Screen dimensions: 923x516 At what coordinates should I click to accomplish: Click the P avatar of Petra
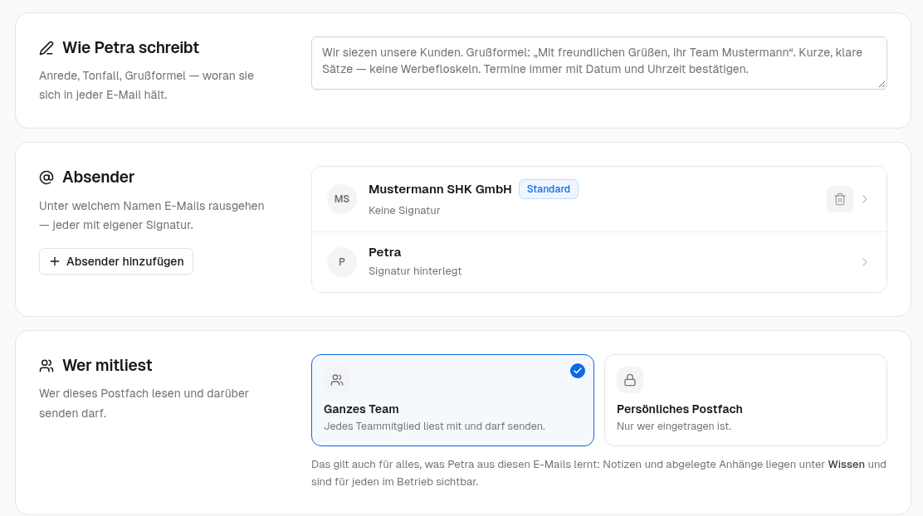pos(342,262)
